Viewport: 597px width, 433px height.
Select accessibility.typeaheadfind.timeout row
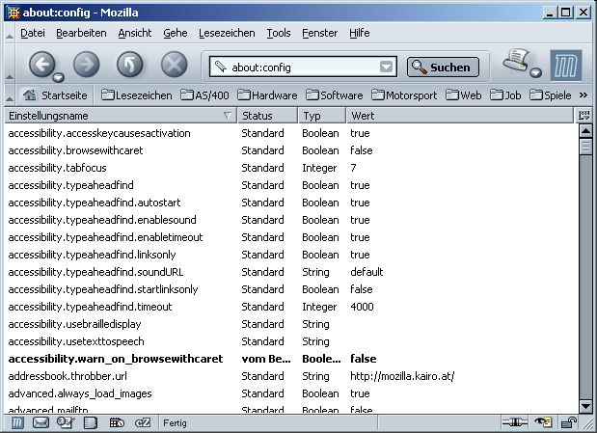[x=291, y=307]
